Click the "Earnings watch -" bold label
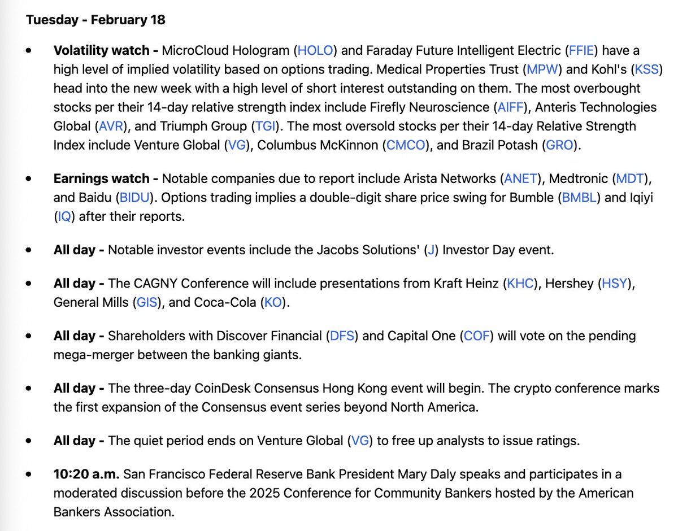678x531 pixels. (106, 179)
